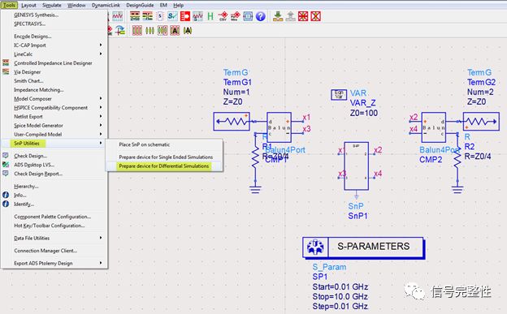Image resolution: width=507 pixels, height=314 pixels.
Task: Click the blue question mark help icon
Action: (x=260, y=16)
